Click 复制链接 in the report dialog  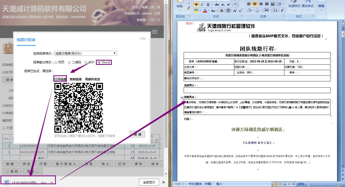tap(76, 79)
